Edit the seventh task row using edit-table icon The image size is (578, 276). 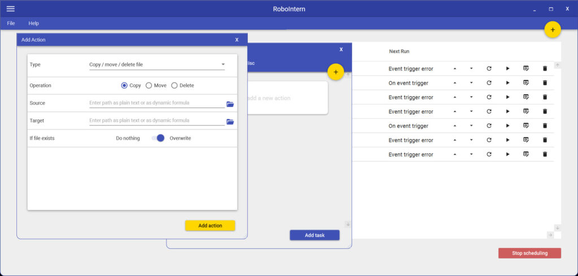click(x=526, y=154)
